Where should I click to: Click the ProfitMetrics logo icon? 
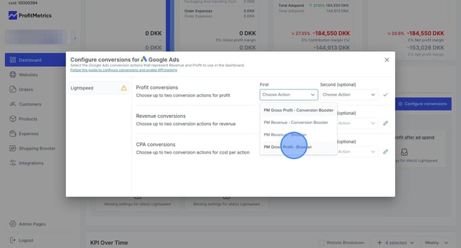click(12, 15)
